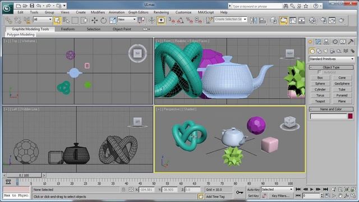Toggle the Set Key animation mode
The width and height of the screenshot is (359, 202).
pos(253,196)
